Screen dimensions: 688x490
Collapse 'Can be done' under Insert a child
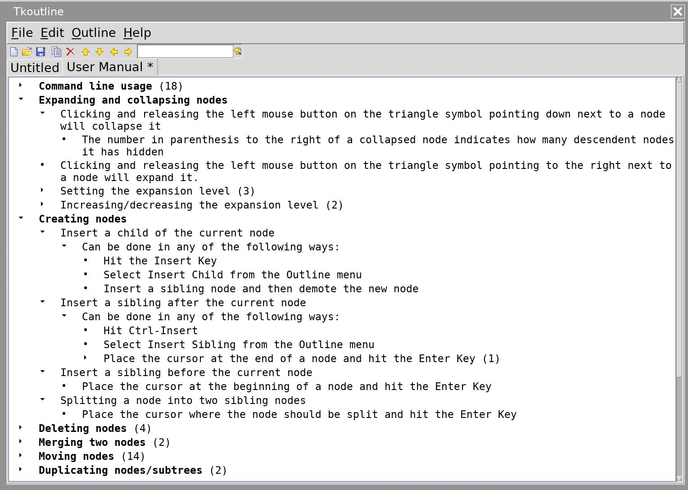click(x=64, y=246)
